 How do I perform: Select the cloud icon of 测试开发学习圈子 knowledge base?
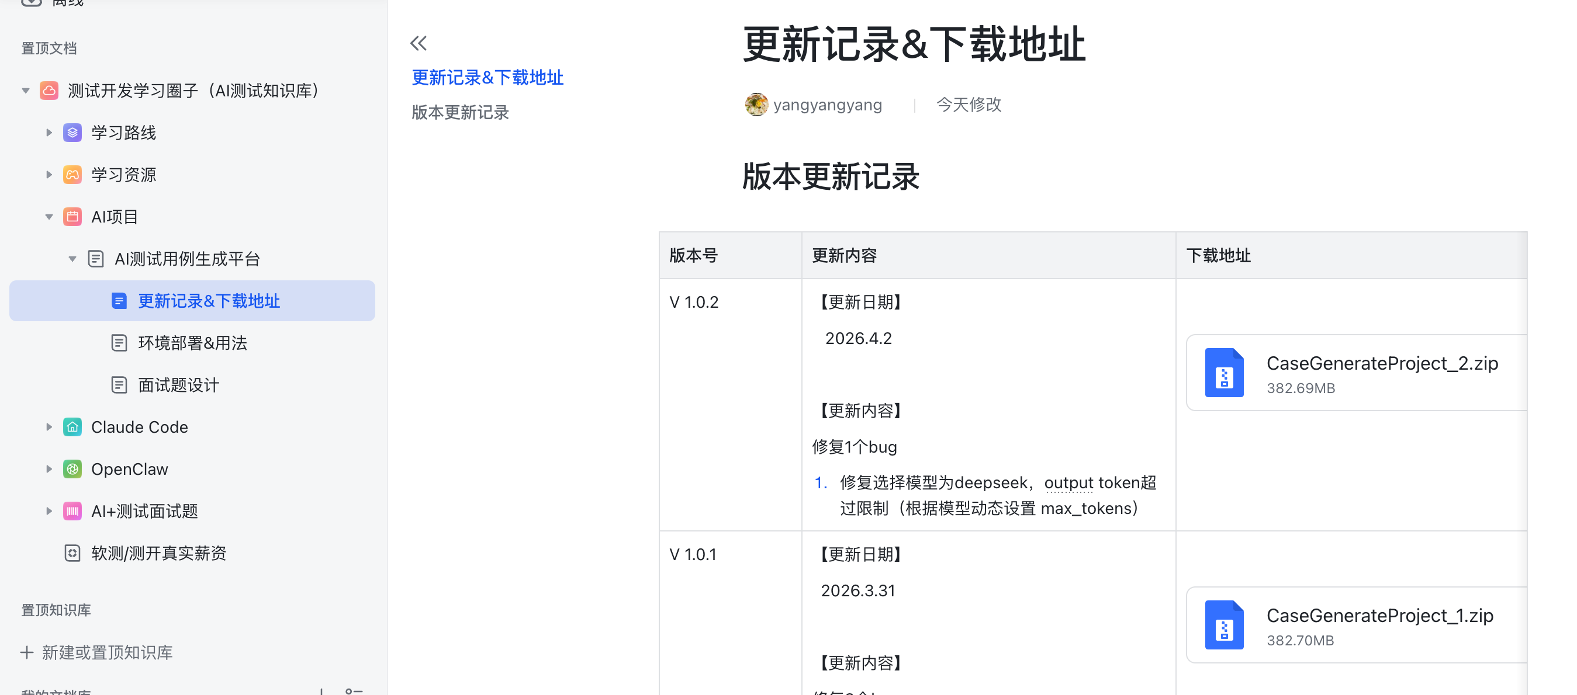tap(49, 90)
